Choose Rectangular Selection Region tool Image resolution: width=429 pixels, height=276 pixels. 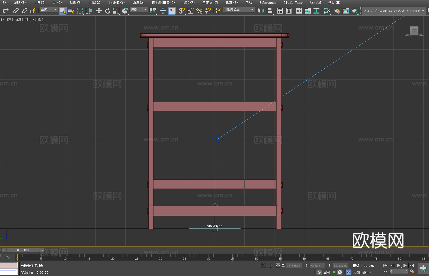[80, 11]
